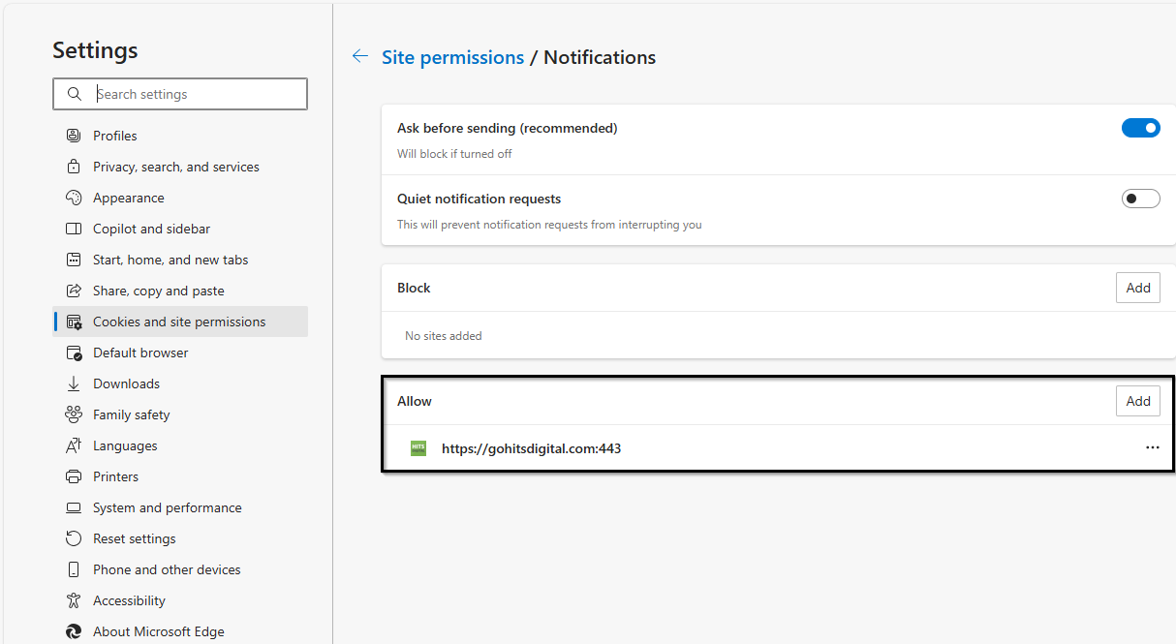This screenshot has height=644, width=1176.
Task: Click the Downloads arrow icon
Action: pyautogui.click(x=74, y=383)
